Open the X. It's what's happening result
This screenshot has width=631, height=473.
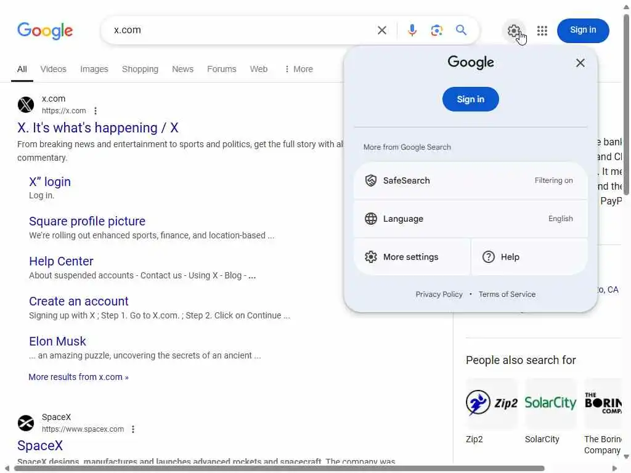click(x=98, y=128)
